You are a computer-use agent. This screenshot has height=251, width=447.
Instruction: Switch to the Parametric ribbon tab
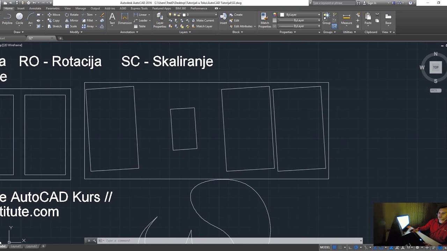53,8
